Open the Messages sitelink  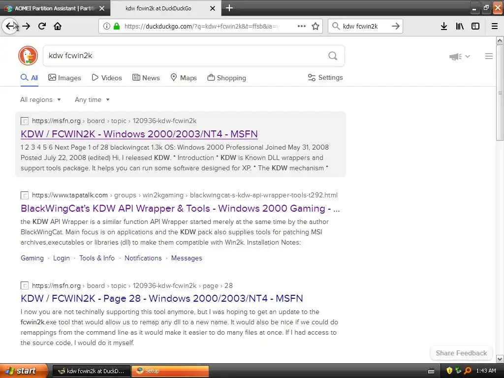pos(187,258)
